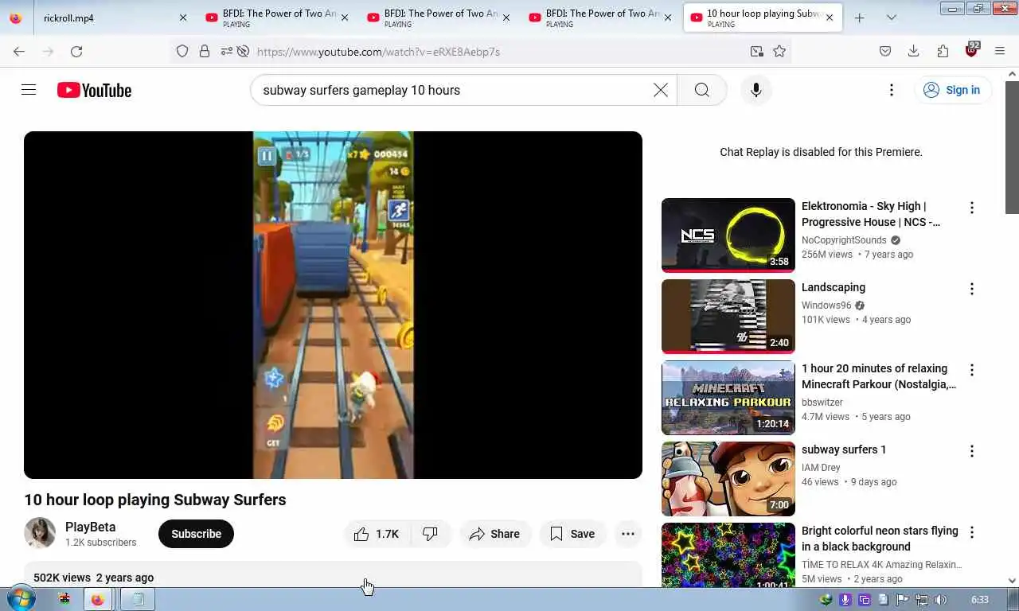Open Firefox downloads panel
1019x611 pixels.
914,51
